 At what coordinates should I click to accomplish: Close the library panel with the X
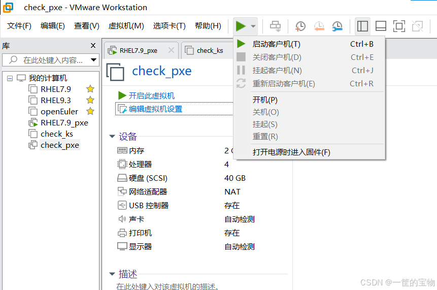(93, 45)
